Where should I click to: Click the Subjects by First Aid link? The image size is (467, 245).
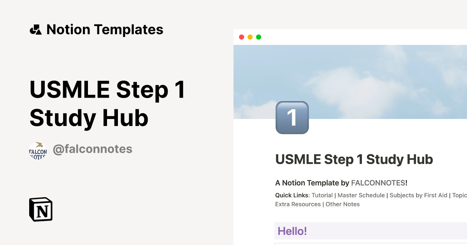pyautogui.click(x=418, y=195)
